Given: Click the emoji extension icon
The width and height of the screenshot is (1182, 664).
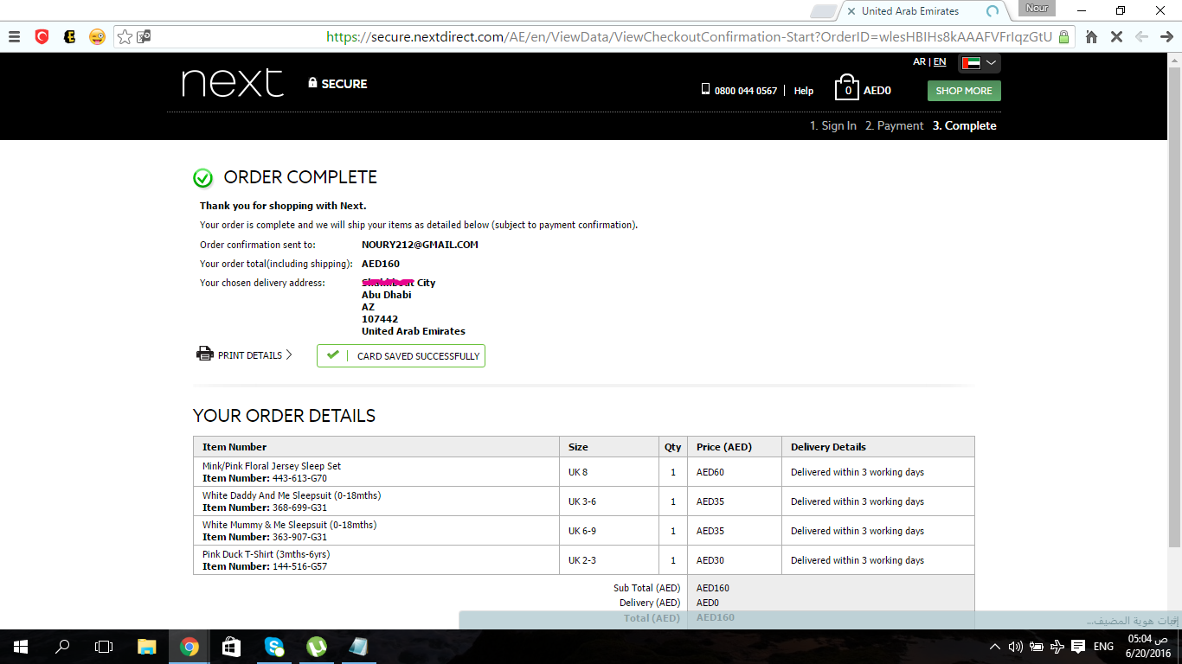Looking at the screenshot, I should point(97,36).
